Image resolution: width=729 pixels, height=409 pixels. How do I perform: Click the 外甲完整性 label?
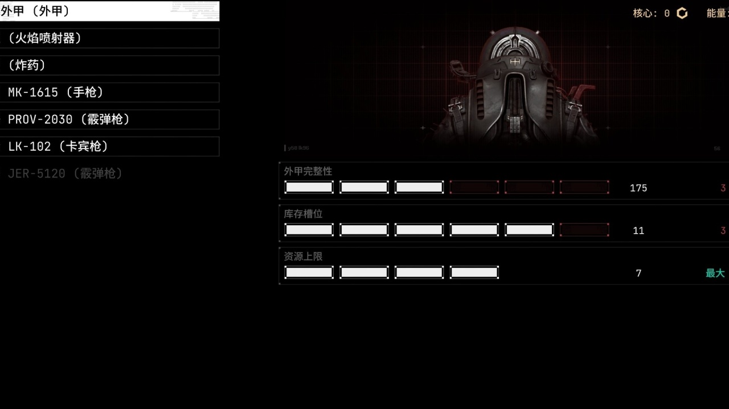point(308,171)
